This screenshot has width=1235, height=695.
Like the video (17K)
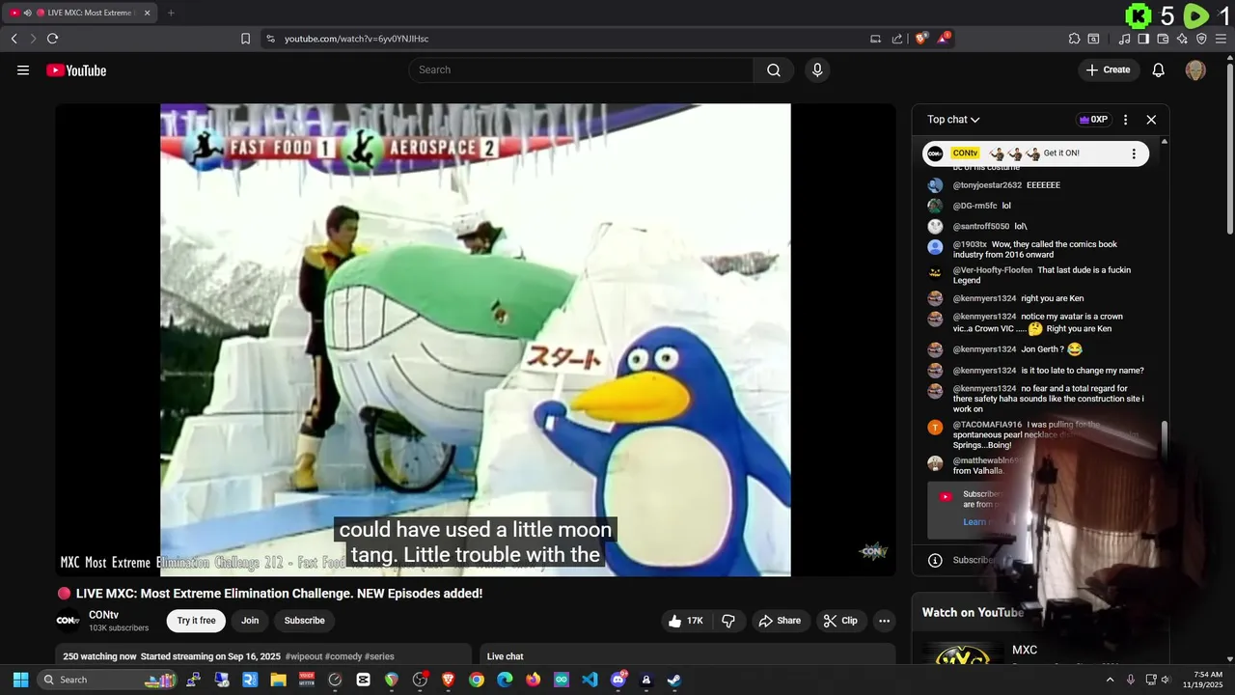coord(685,621)
